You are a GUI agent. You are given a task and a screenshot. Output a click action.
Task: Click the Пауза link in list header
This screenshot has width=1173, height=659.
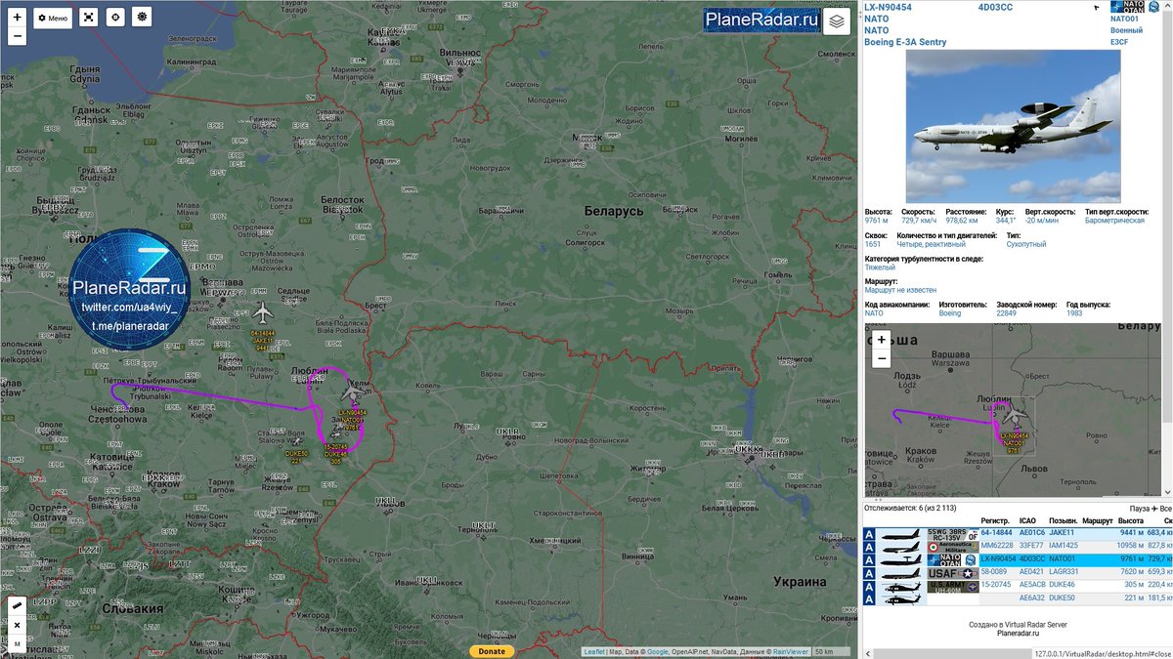tap(1140, 509)
